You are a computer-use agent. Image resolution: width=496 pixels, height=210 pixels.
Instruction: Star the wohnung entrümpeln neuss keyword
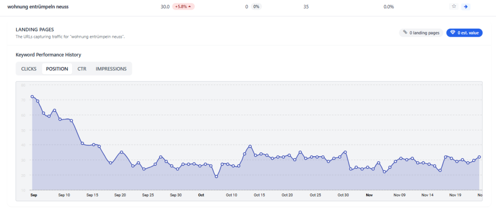pos(454,6)
